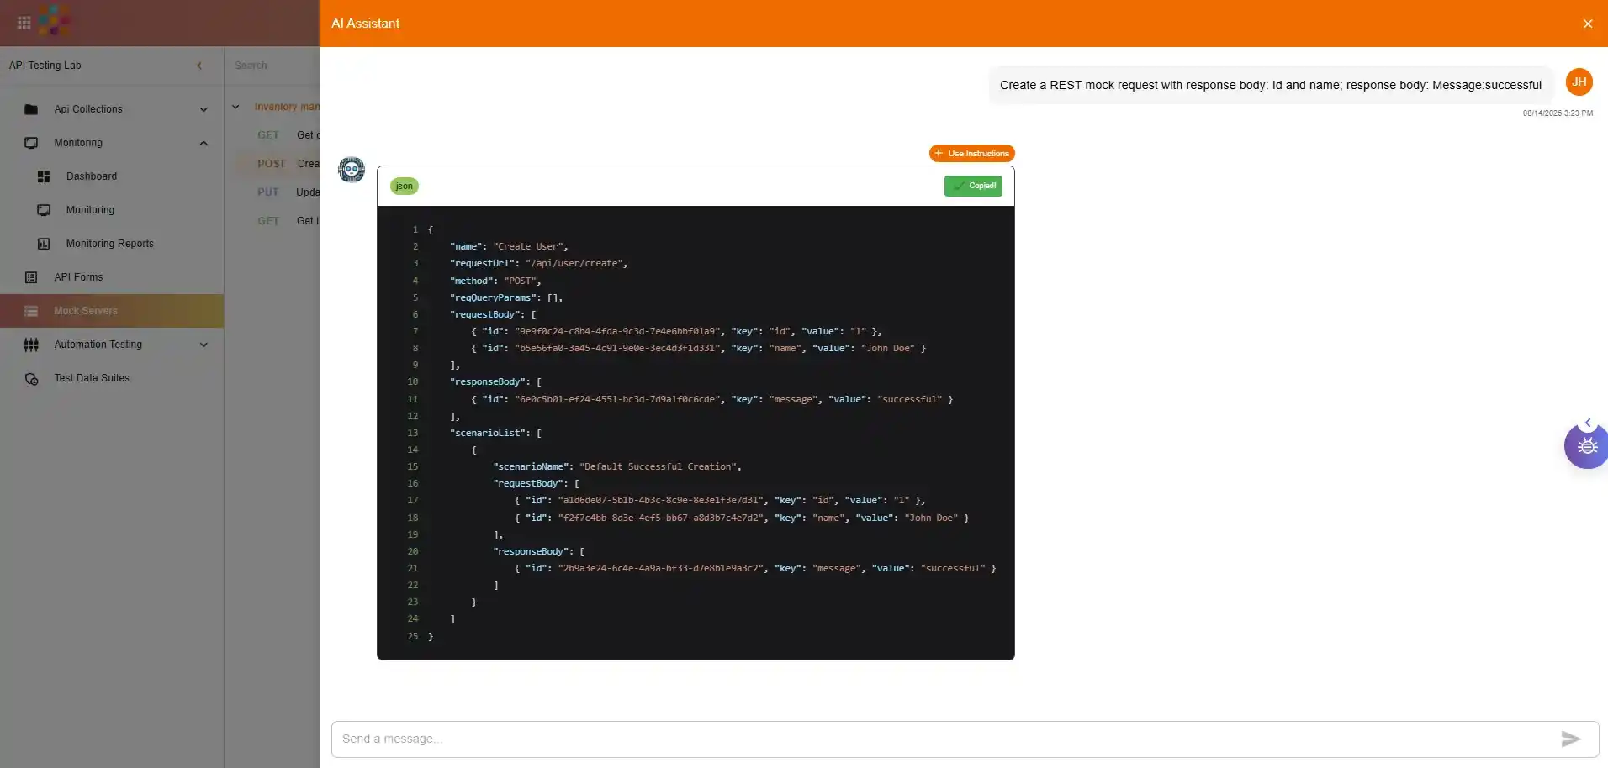Click the API Forms icon
This screenshot has width=1608, height=768.
31,277
